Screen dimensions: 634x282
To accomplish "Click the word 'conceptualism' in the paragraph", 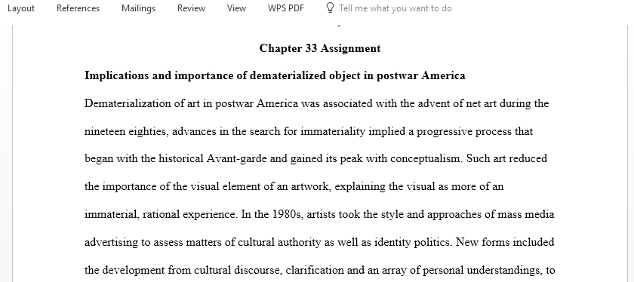I will point(426,158).
